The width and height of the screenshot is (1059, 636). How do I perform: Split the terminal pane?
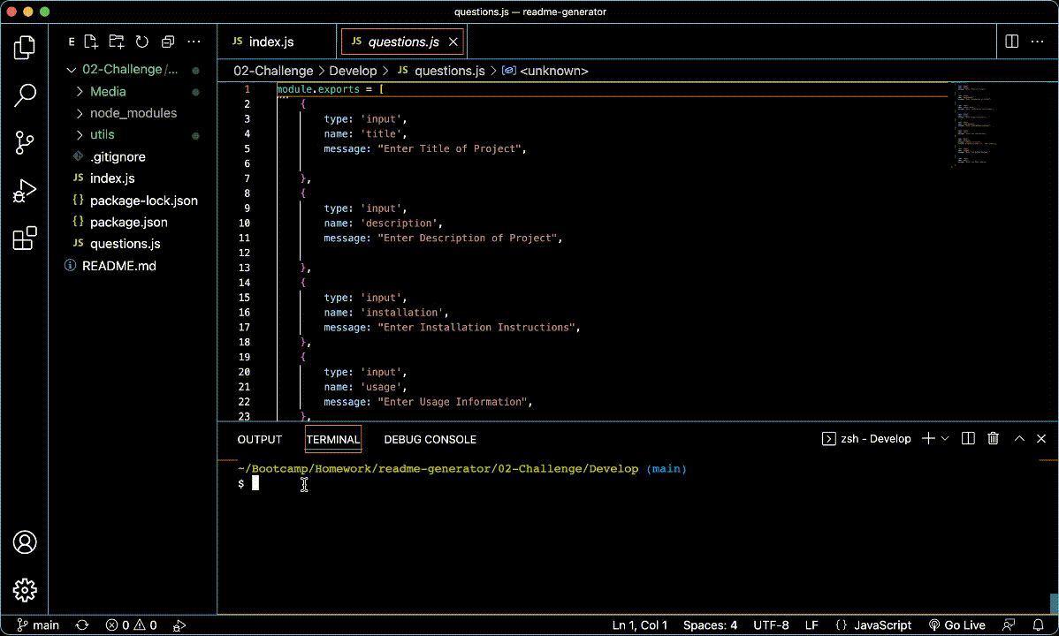click(968, 439)
